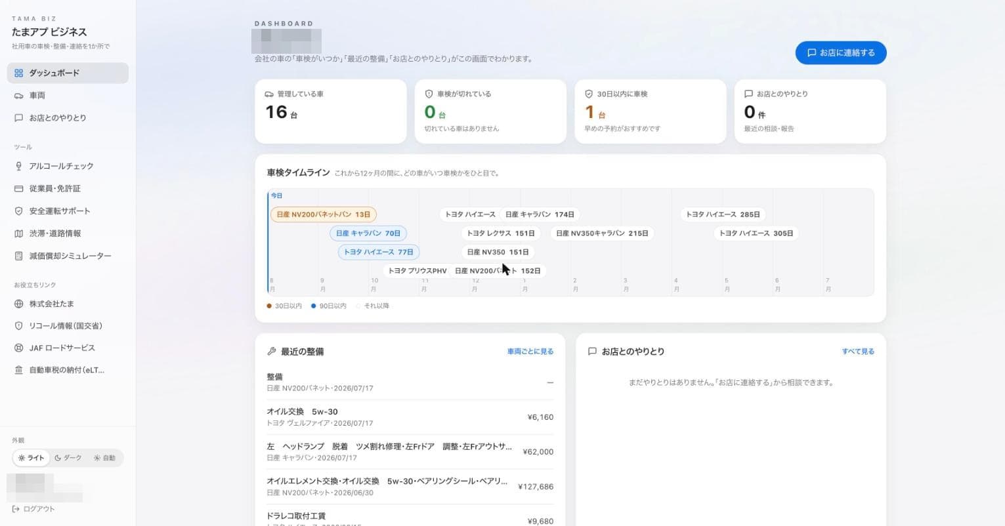Open the 車両 sidebar page
The image size is (1005, 526).
point(68,96)
